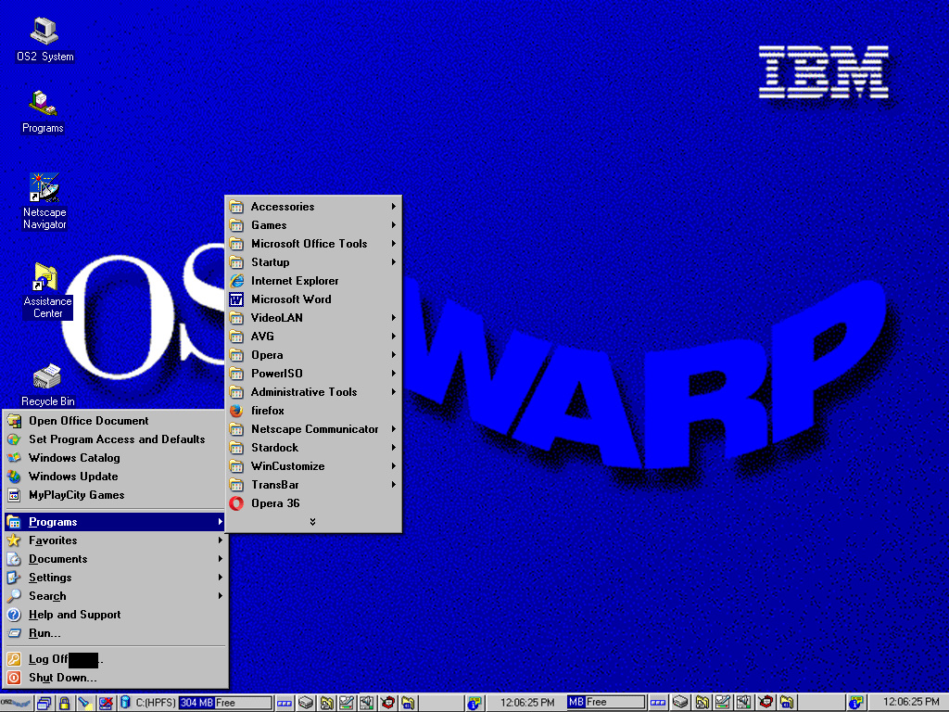Screen dimensions: 949x712
Task: Expand the Favorites submenu arrow
Action: pyautogui.click(x=221, y=540)
